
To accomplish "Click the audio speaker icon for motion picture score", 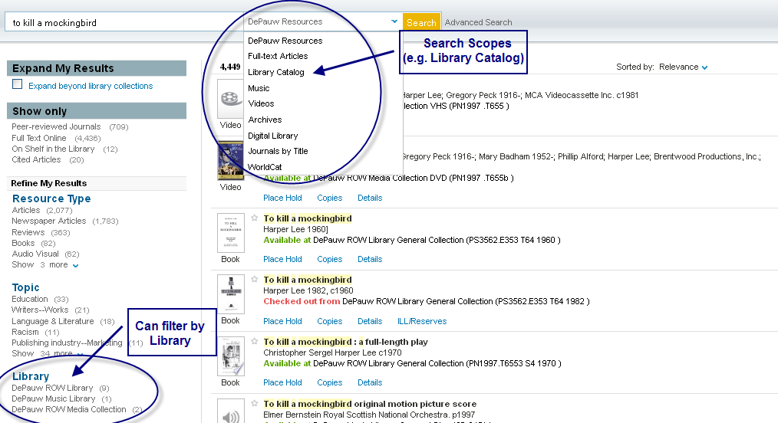I will 231,411.
